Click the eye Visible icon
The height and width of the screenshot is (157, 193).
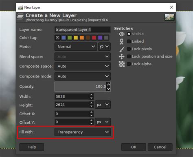tap(122, 34)
